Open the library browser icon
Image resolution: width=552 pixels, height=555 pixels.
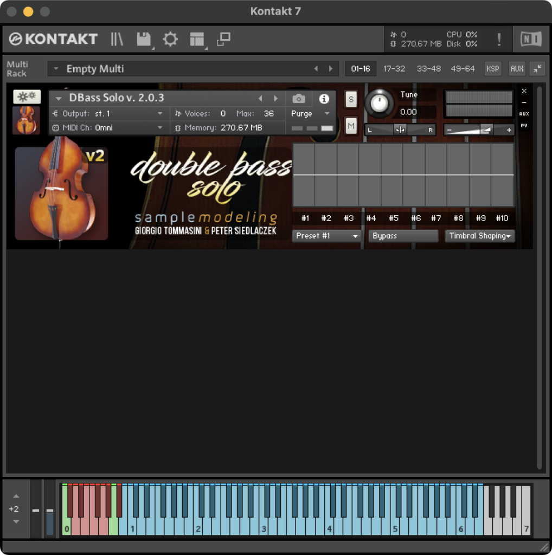[117, 39]
